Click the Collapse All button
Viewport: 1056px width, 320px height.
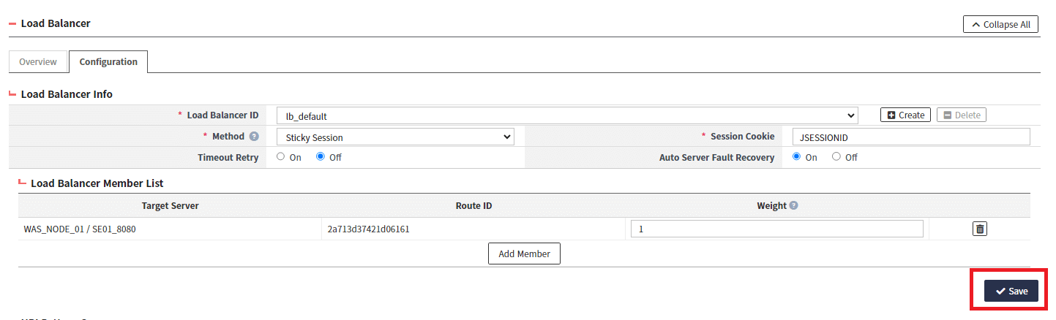[1000, 25]
